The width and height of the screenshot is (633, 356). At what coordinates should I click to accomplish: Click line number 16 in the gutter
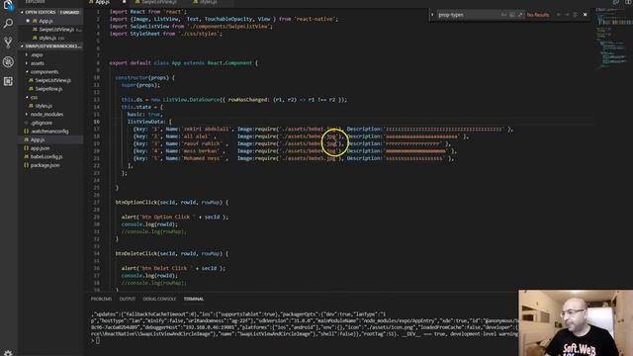click(x=97, y=122)
